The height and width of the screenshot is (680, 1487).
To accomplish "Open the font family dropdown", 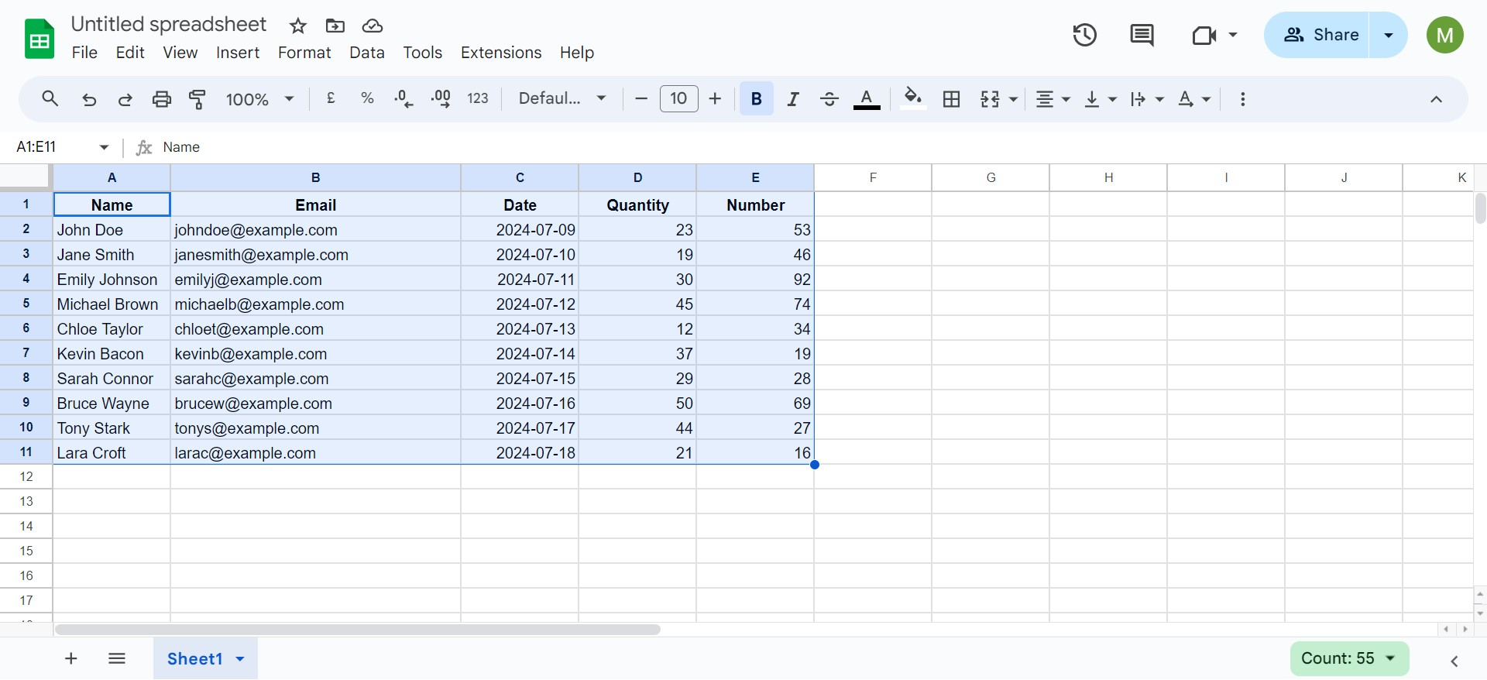I will (562, 98).
